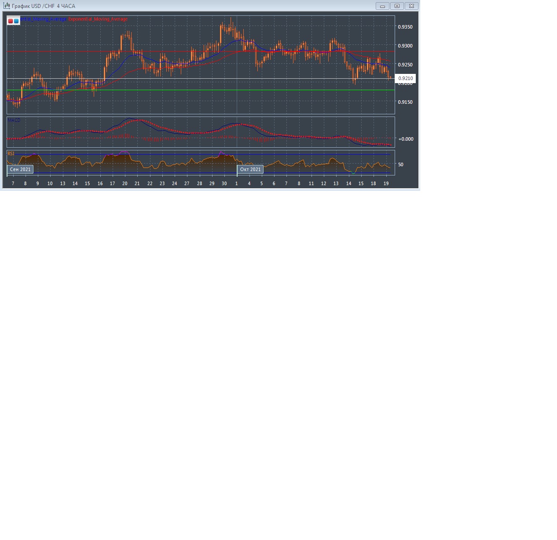Click the red horizontal resistance line
This screenshot has height=540, width=557.
198,51
